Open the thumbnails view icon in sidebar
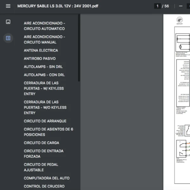This screenshot has width=190, height=190. coord(8,22)
